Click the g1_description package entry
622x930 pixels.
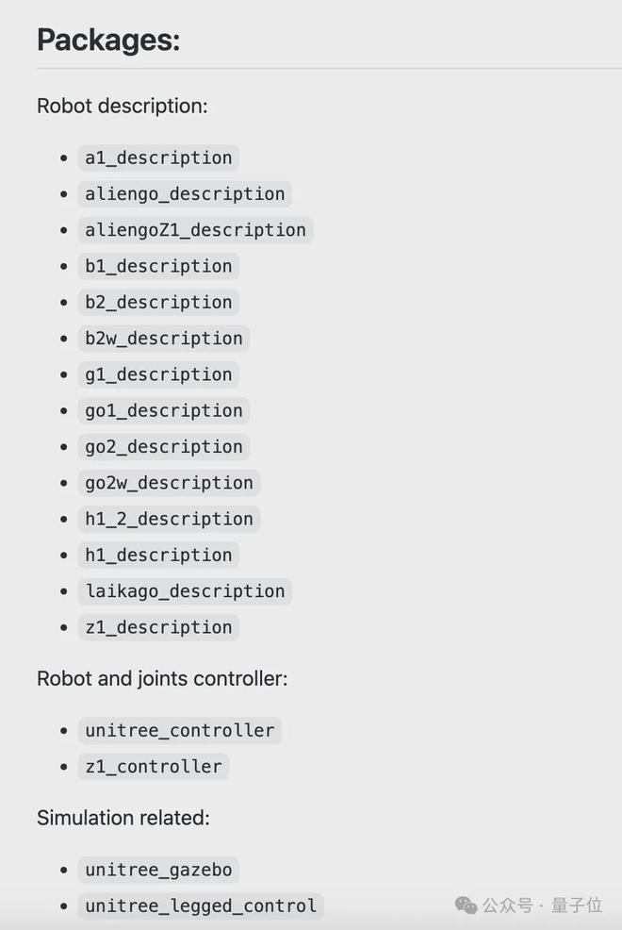pyautogui.click(x=158, y=374)
